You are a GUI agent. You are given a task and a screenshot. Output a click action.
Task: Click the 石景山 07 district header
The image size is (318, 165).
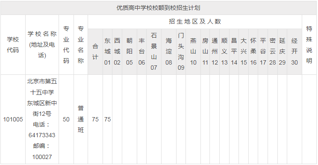[154, 52]
